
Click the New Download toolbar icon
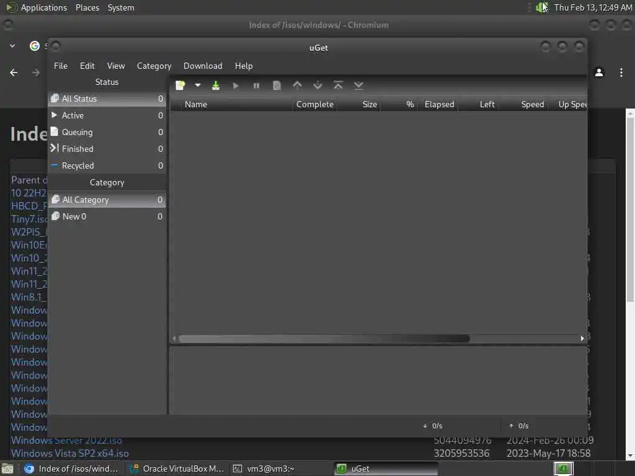tap(180, 86)
